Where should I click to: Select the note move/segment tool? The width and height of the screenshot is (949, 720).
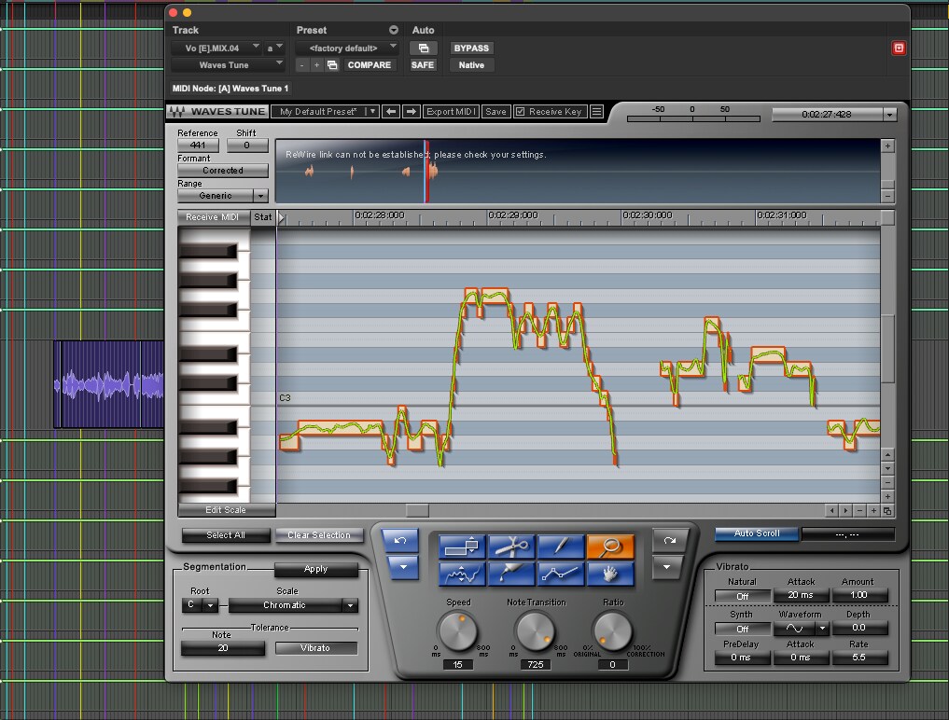tap(462, 547)
